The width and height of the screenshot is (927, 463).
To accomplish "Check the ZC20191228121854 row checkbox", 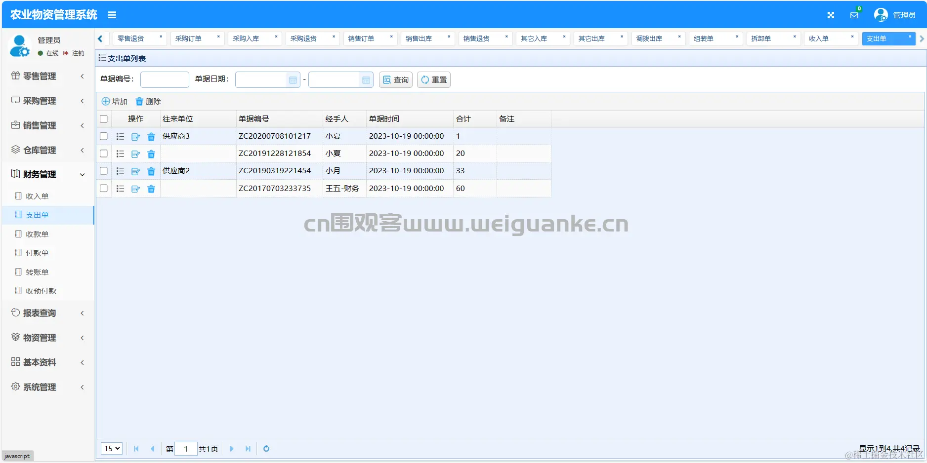I will pos(104,154).
